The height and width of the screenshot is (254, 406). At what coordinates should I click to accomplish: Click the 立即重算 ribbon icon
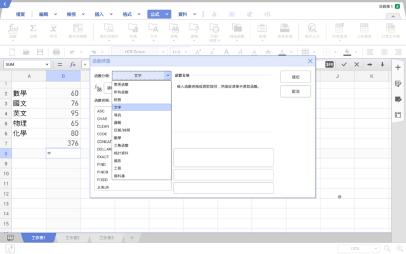[364, 30]
